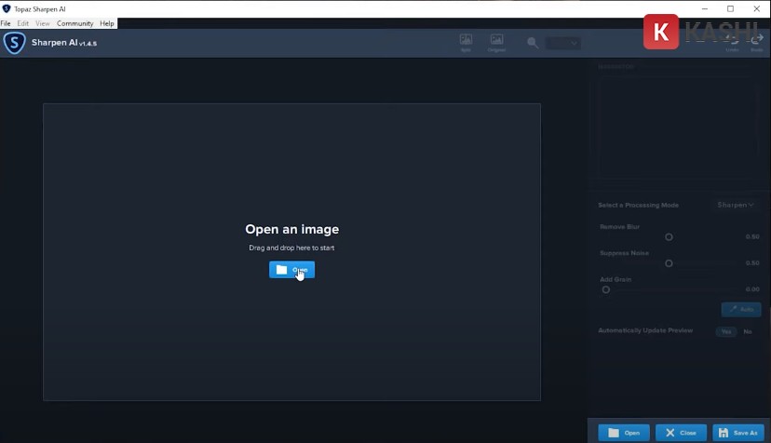Open the Help menu
771x443 pixels.
tap(107, 23)
